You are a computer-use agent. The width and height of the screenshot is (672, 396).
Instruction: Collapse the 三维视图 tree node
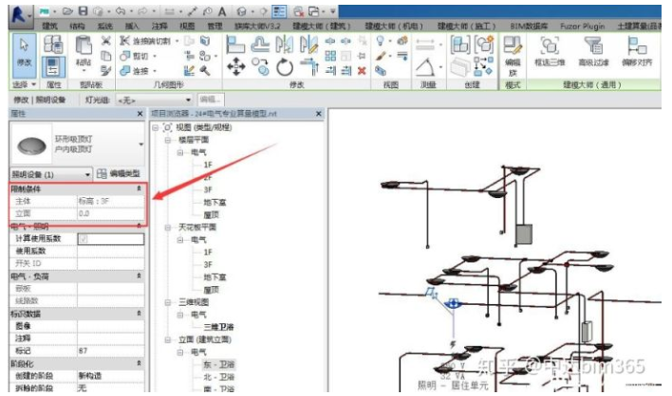(168, 302)
